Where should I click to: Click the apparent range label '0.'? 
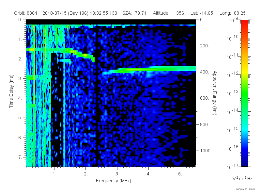click(202, 20)
